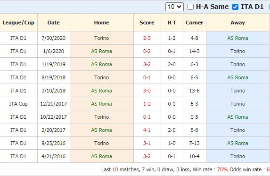Open the 1-2 score from 12/20/2017
Screen dimensions: 270x176
(x=147, y=104)
